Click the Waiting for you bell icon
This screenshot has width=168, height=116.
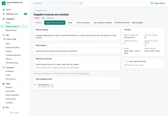(x=3, y=14)
